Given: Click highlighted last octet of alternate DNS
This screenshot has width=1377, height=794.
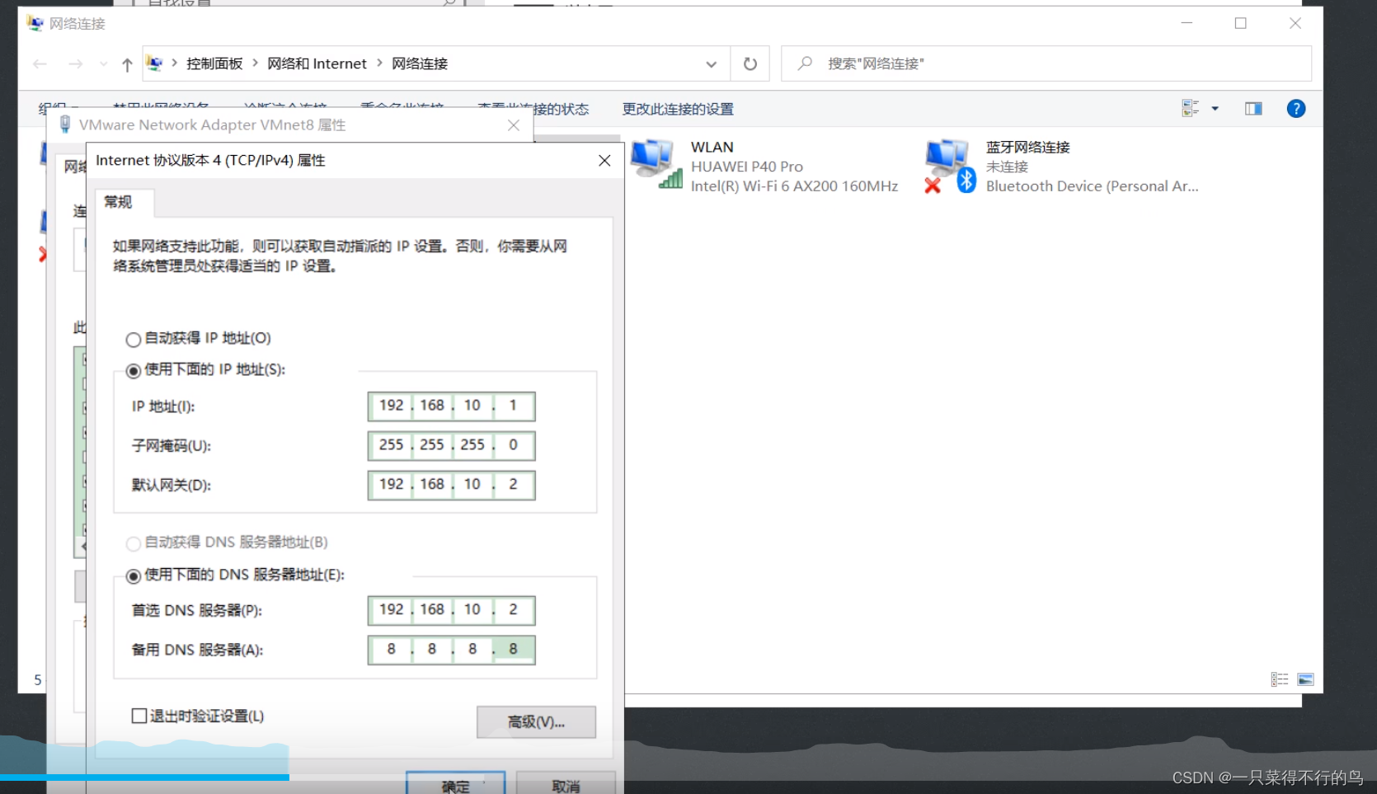Looking at the screenshot, I should click(x=513, y=650).
